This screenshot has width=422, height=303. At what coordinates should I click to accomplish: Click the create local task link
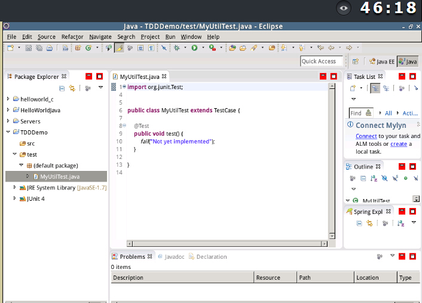(x=399, y=144)
